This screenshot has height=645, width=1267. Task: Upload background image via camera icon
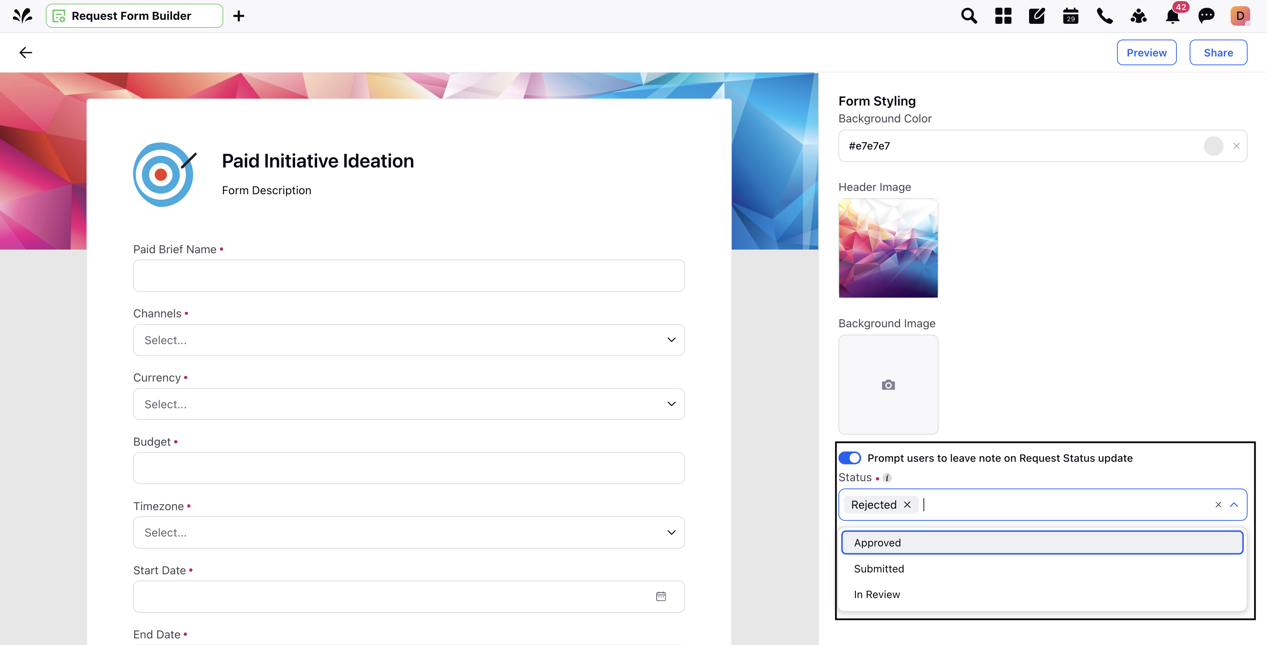[x=888, y=384]
